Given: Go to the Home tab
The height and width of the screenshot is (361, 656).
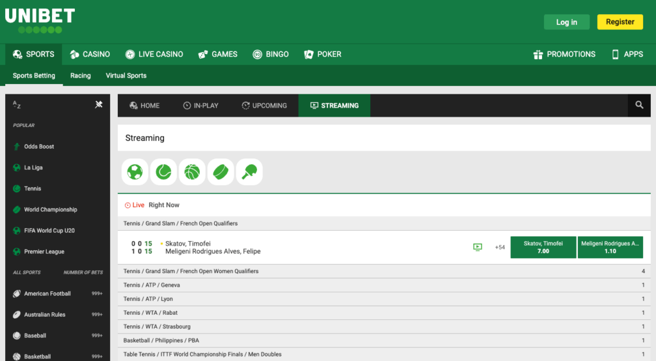Looking at the screenshot, I should click(145, 106).
